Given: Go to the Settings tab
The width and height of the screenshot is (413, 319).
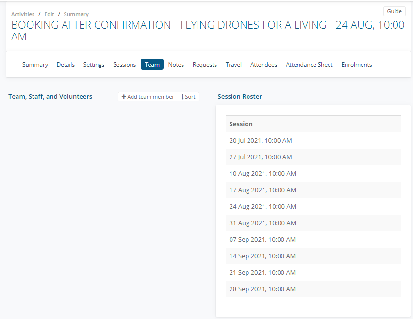Looking at the screenshot, I should tap(94, 65).
